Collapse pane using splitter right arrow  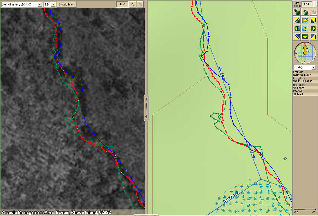tap(146, 99)
